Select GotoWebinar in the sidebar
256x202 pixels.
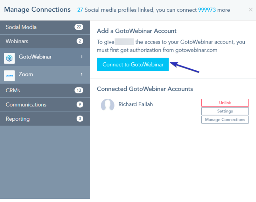[35, 57]
